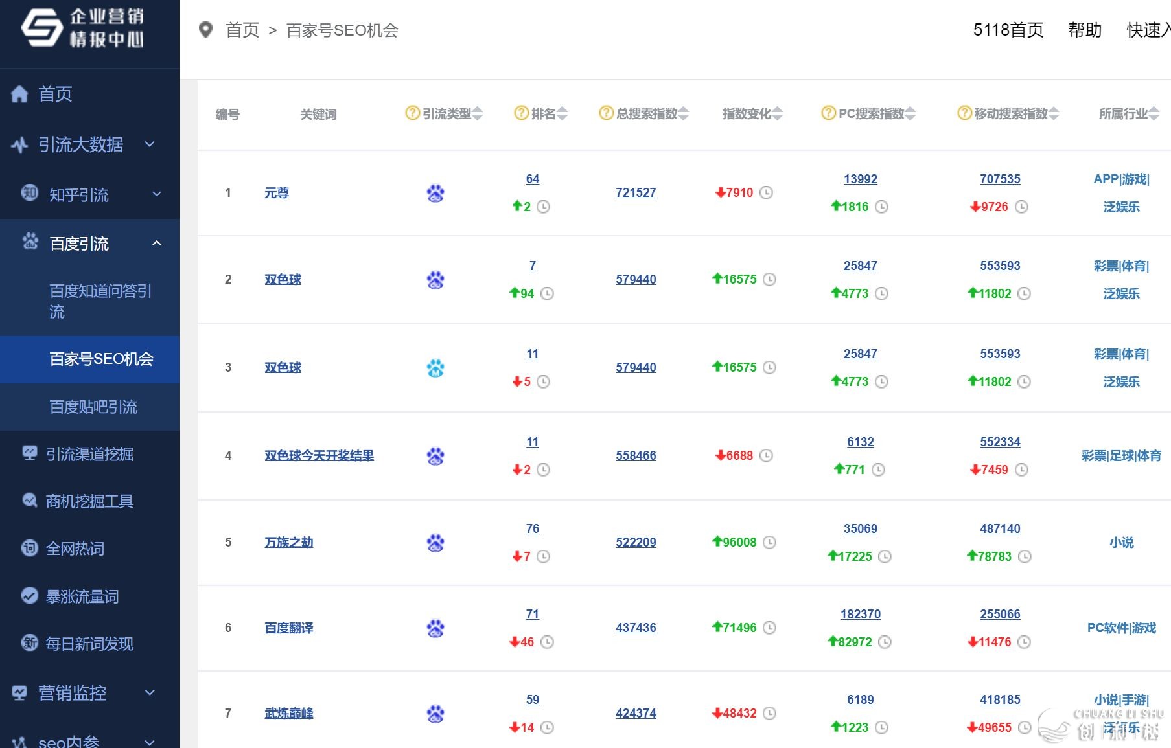Click the clock icon beside 元尊's 7910 change
Screen dimensions: 1171x748
point(766,192)
